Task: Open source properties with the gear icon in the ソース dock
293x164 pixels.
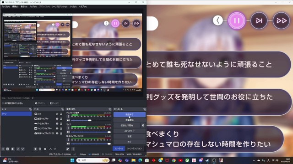Action: (x=45, y=149)
